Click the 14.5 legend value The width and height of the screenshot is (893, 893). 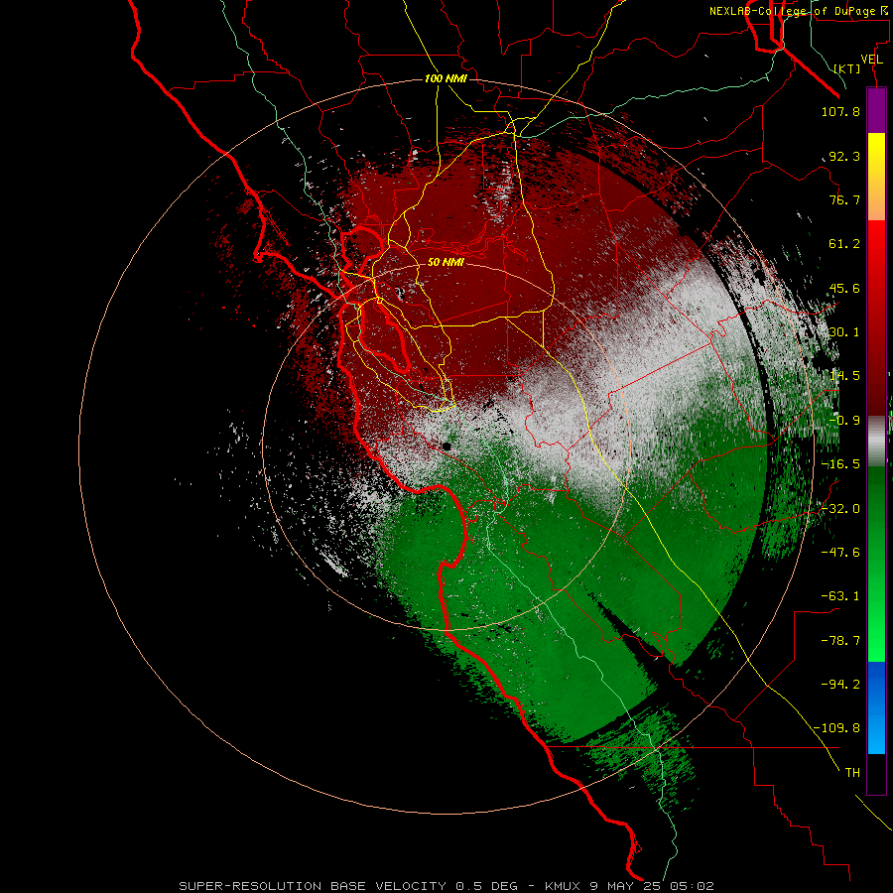844,376
